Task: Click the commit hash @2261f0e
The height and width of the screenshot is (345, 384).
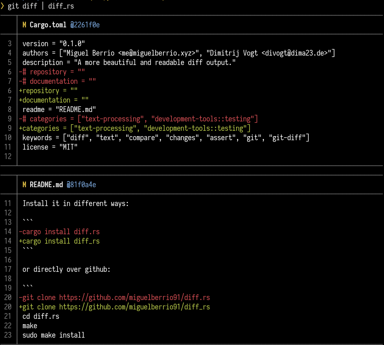Action: click(85, 25)
